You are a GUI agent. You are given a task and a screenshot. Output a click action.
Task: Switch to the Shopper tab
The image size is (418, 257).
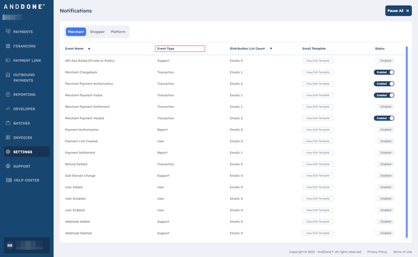tap(97, 32)
